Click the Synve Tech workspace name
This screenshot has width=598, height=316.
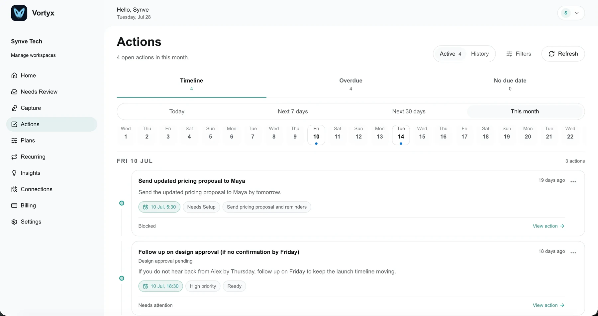click(27, 41)
